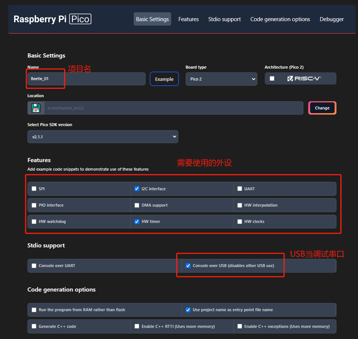Enable C++ exceptions checkbox

coord(240,326)
